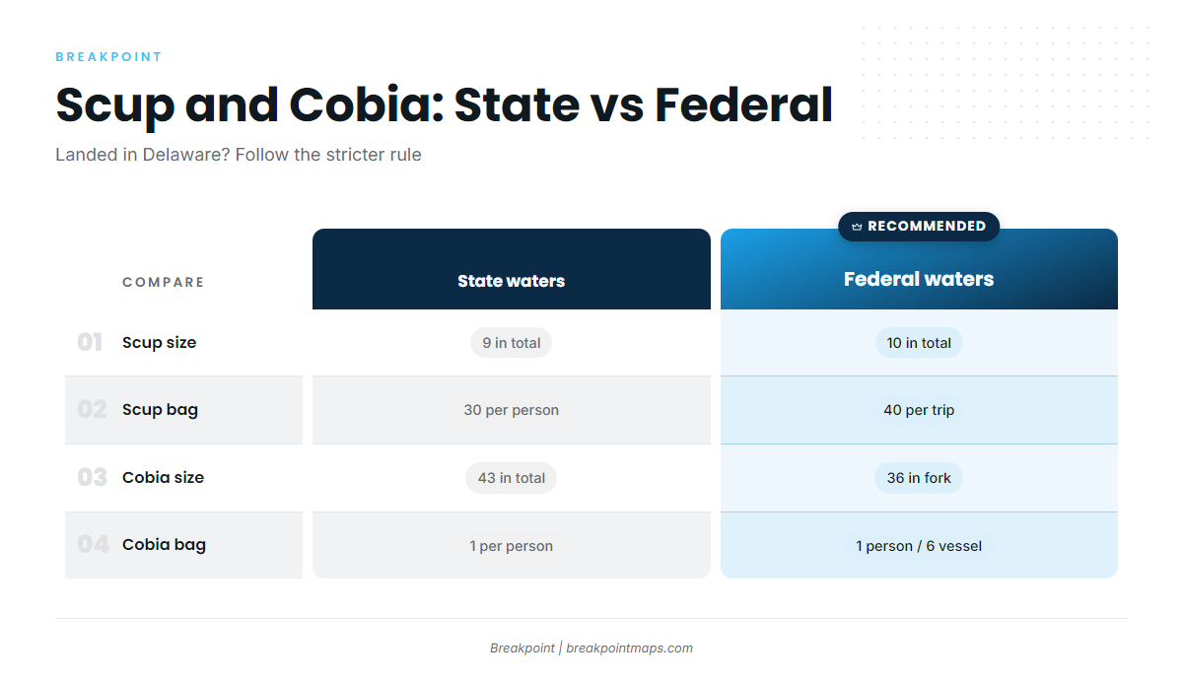1183x682 pixels.
Task: Click the Cobia bag row label
Action: coord(164,544)
